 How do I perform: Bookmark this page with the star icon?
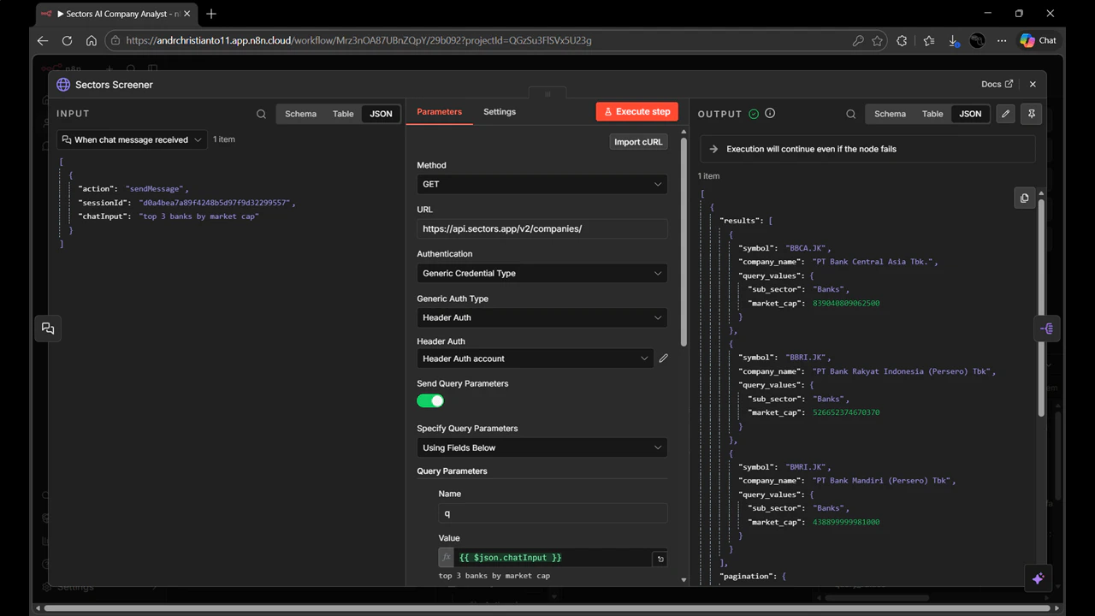[x=878, y=40]
